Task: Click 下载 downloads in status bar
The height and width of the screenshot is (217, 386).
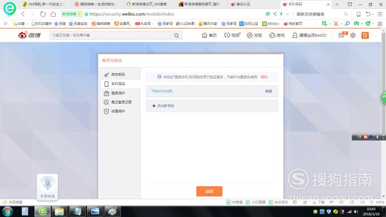Action: coord(319,202)
